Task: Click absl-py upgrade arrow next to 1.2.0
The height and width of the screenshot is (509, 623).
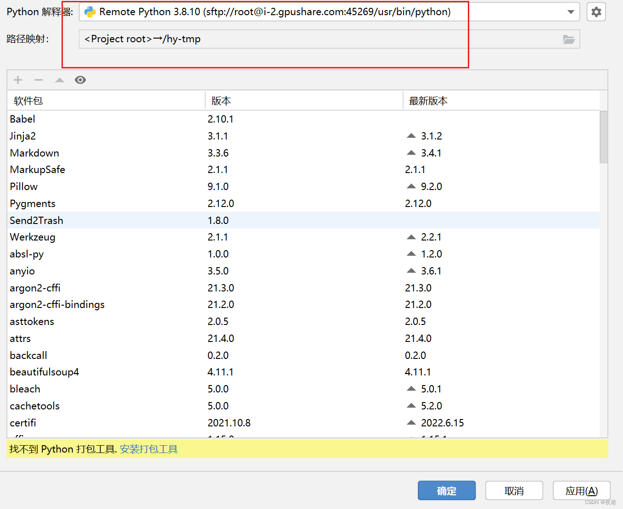Action: point(411,254)
